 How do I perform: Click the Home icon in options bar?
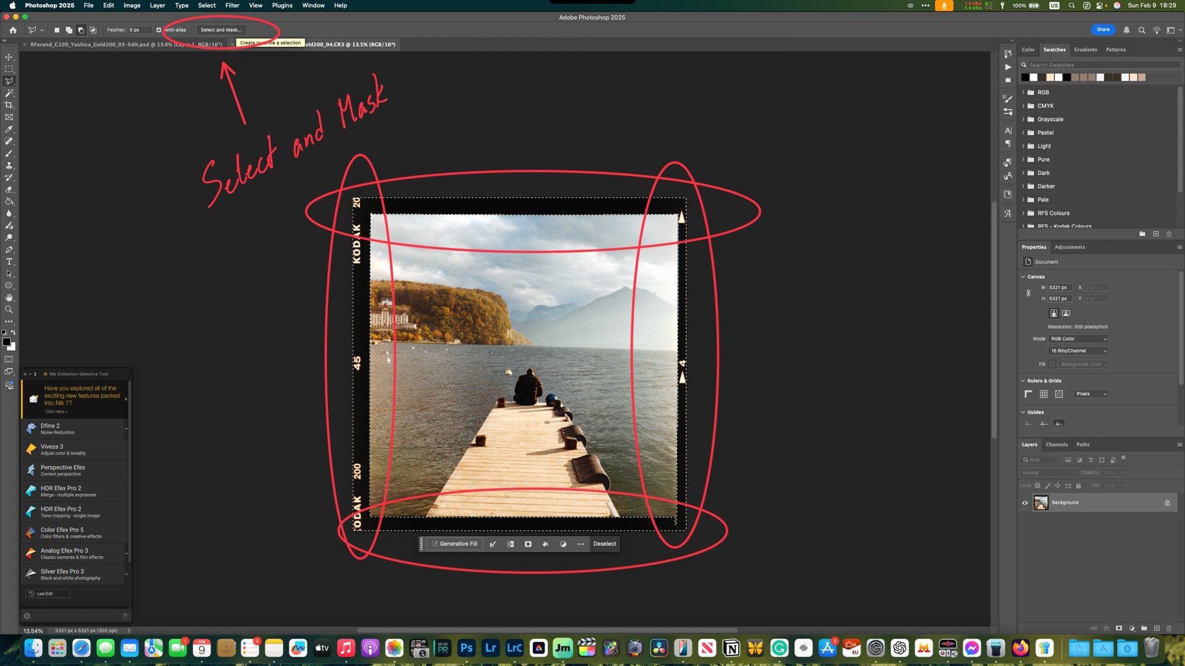pyautogui.click(x=13, y=30)
